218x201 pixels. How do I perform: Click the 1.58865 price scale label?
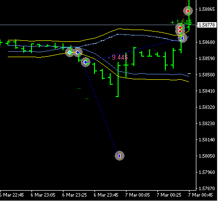tap(207, 9)
